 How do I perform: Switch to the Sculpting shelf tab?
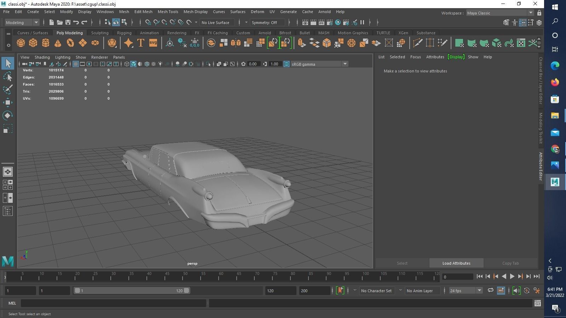point(100,33)
